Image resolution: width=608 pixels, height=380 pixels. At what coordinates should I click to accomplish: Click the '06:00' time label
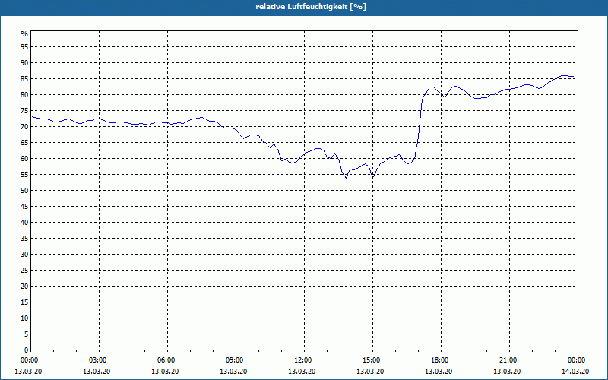167,360
